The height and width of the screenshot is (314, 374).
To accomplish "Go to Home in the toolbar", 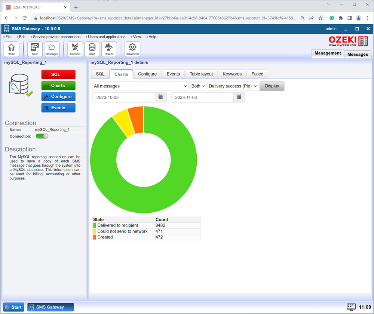I will pos(12,49).
